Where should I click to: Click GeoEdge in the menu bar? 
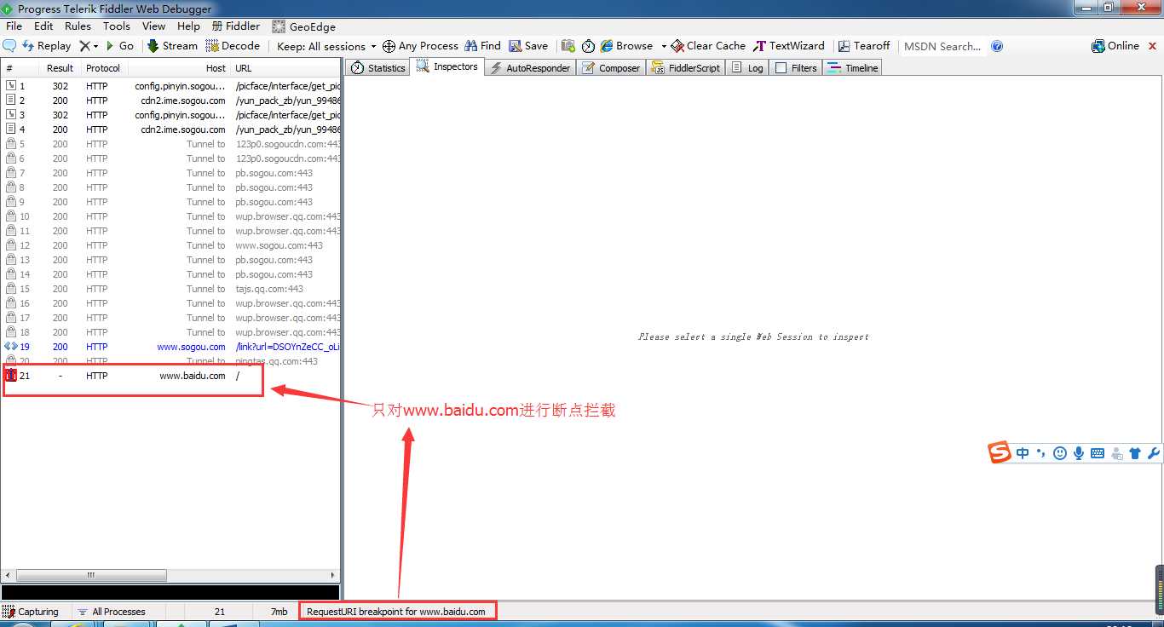click(304, 26)
